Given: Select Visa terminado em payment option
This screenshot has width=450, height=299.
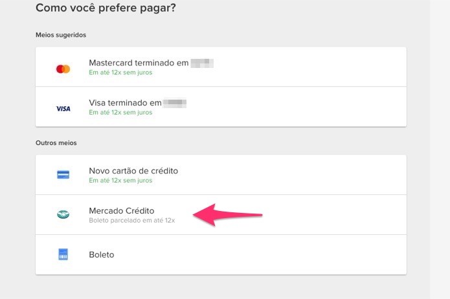Looking at the screenshot, I should pyautogui.click(x=221, y=107).
